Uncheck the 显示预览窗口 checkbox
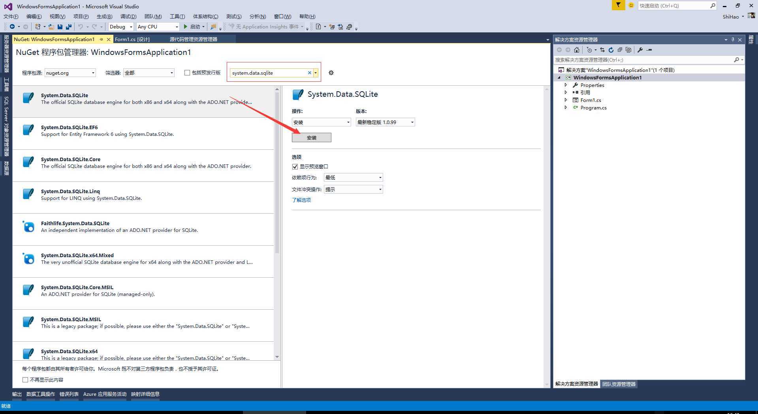Viewport: 758px width, 414px height. [x=295, y=167]
